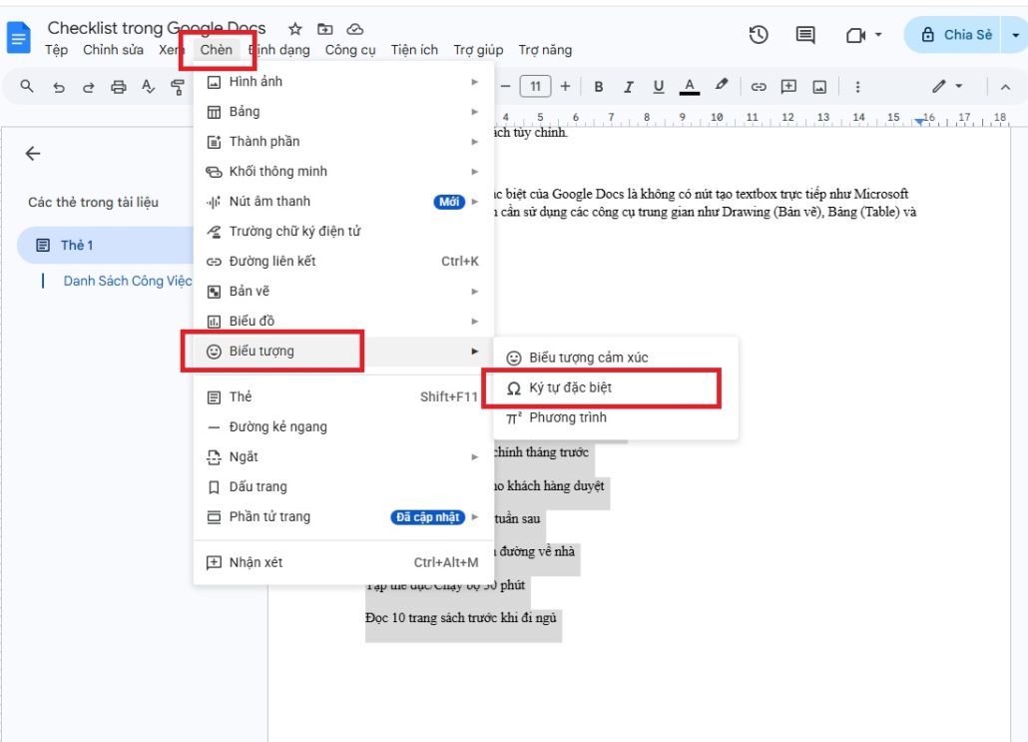Toggle underline formatting
This screenshot has height=742, width=1028.
658,86
